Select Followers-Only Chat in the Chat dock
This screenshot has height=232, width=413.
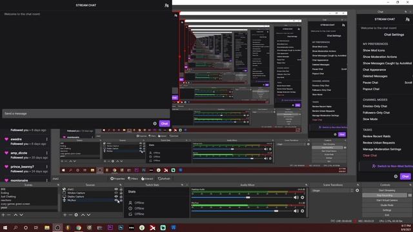tap(376, 113)
